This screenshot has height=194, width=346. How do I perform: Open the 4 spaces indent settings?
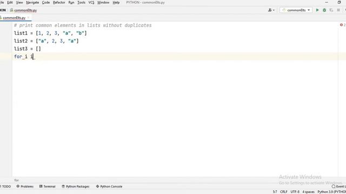[308, 192]
